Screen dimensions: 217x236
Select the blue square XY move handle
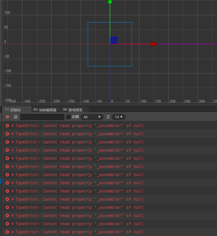coord(114,40)
